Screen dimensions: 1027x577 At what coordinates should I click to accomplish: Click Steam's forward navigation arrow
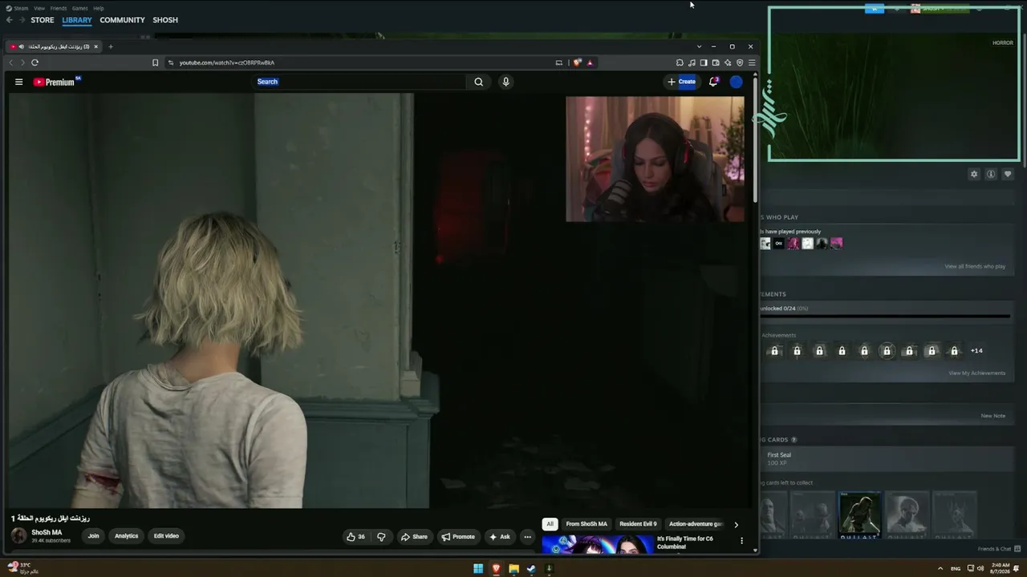(x=22, y=20)
